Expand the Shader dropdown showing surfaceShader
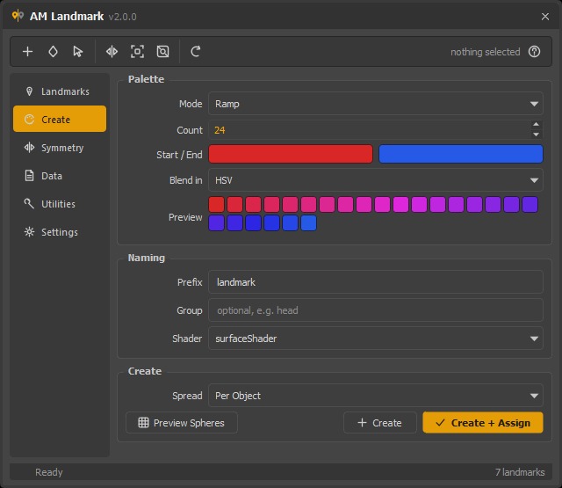 pyautogui.click(x=375, y=339)
